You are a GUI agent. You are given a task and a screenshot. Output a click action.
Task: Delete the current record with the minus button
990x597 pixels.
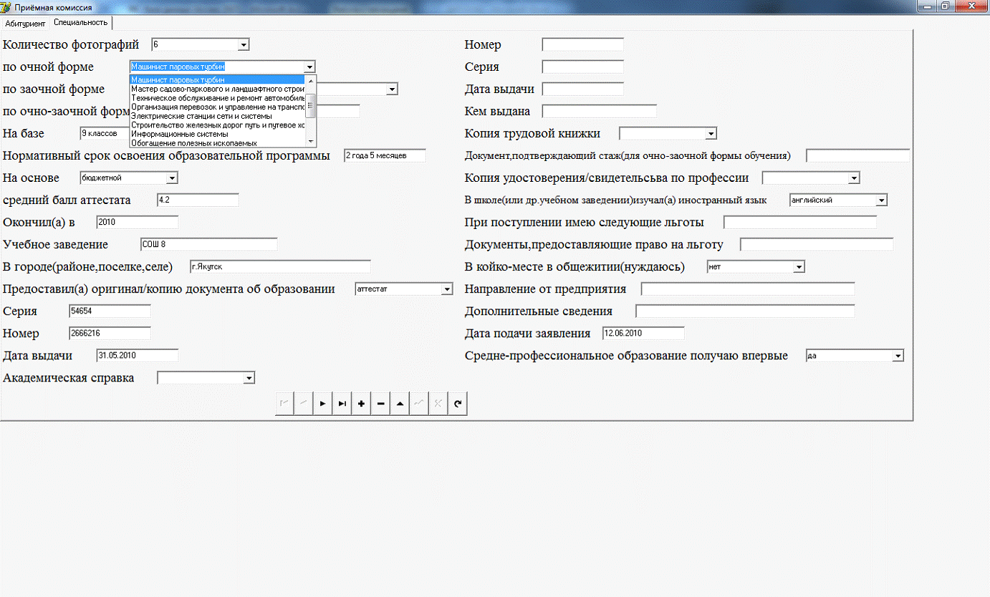pos(381,404)
